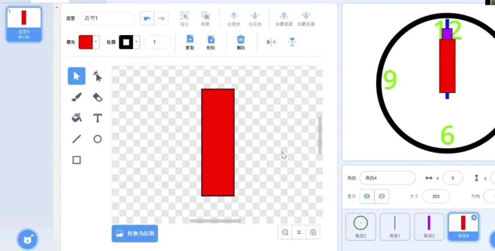This screenshot has width=495, height=251.
Task: Select the Line tool
Action: click(77, 139)
